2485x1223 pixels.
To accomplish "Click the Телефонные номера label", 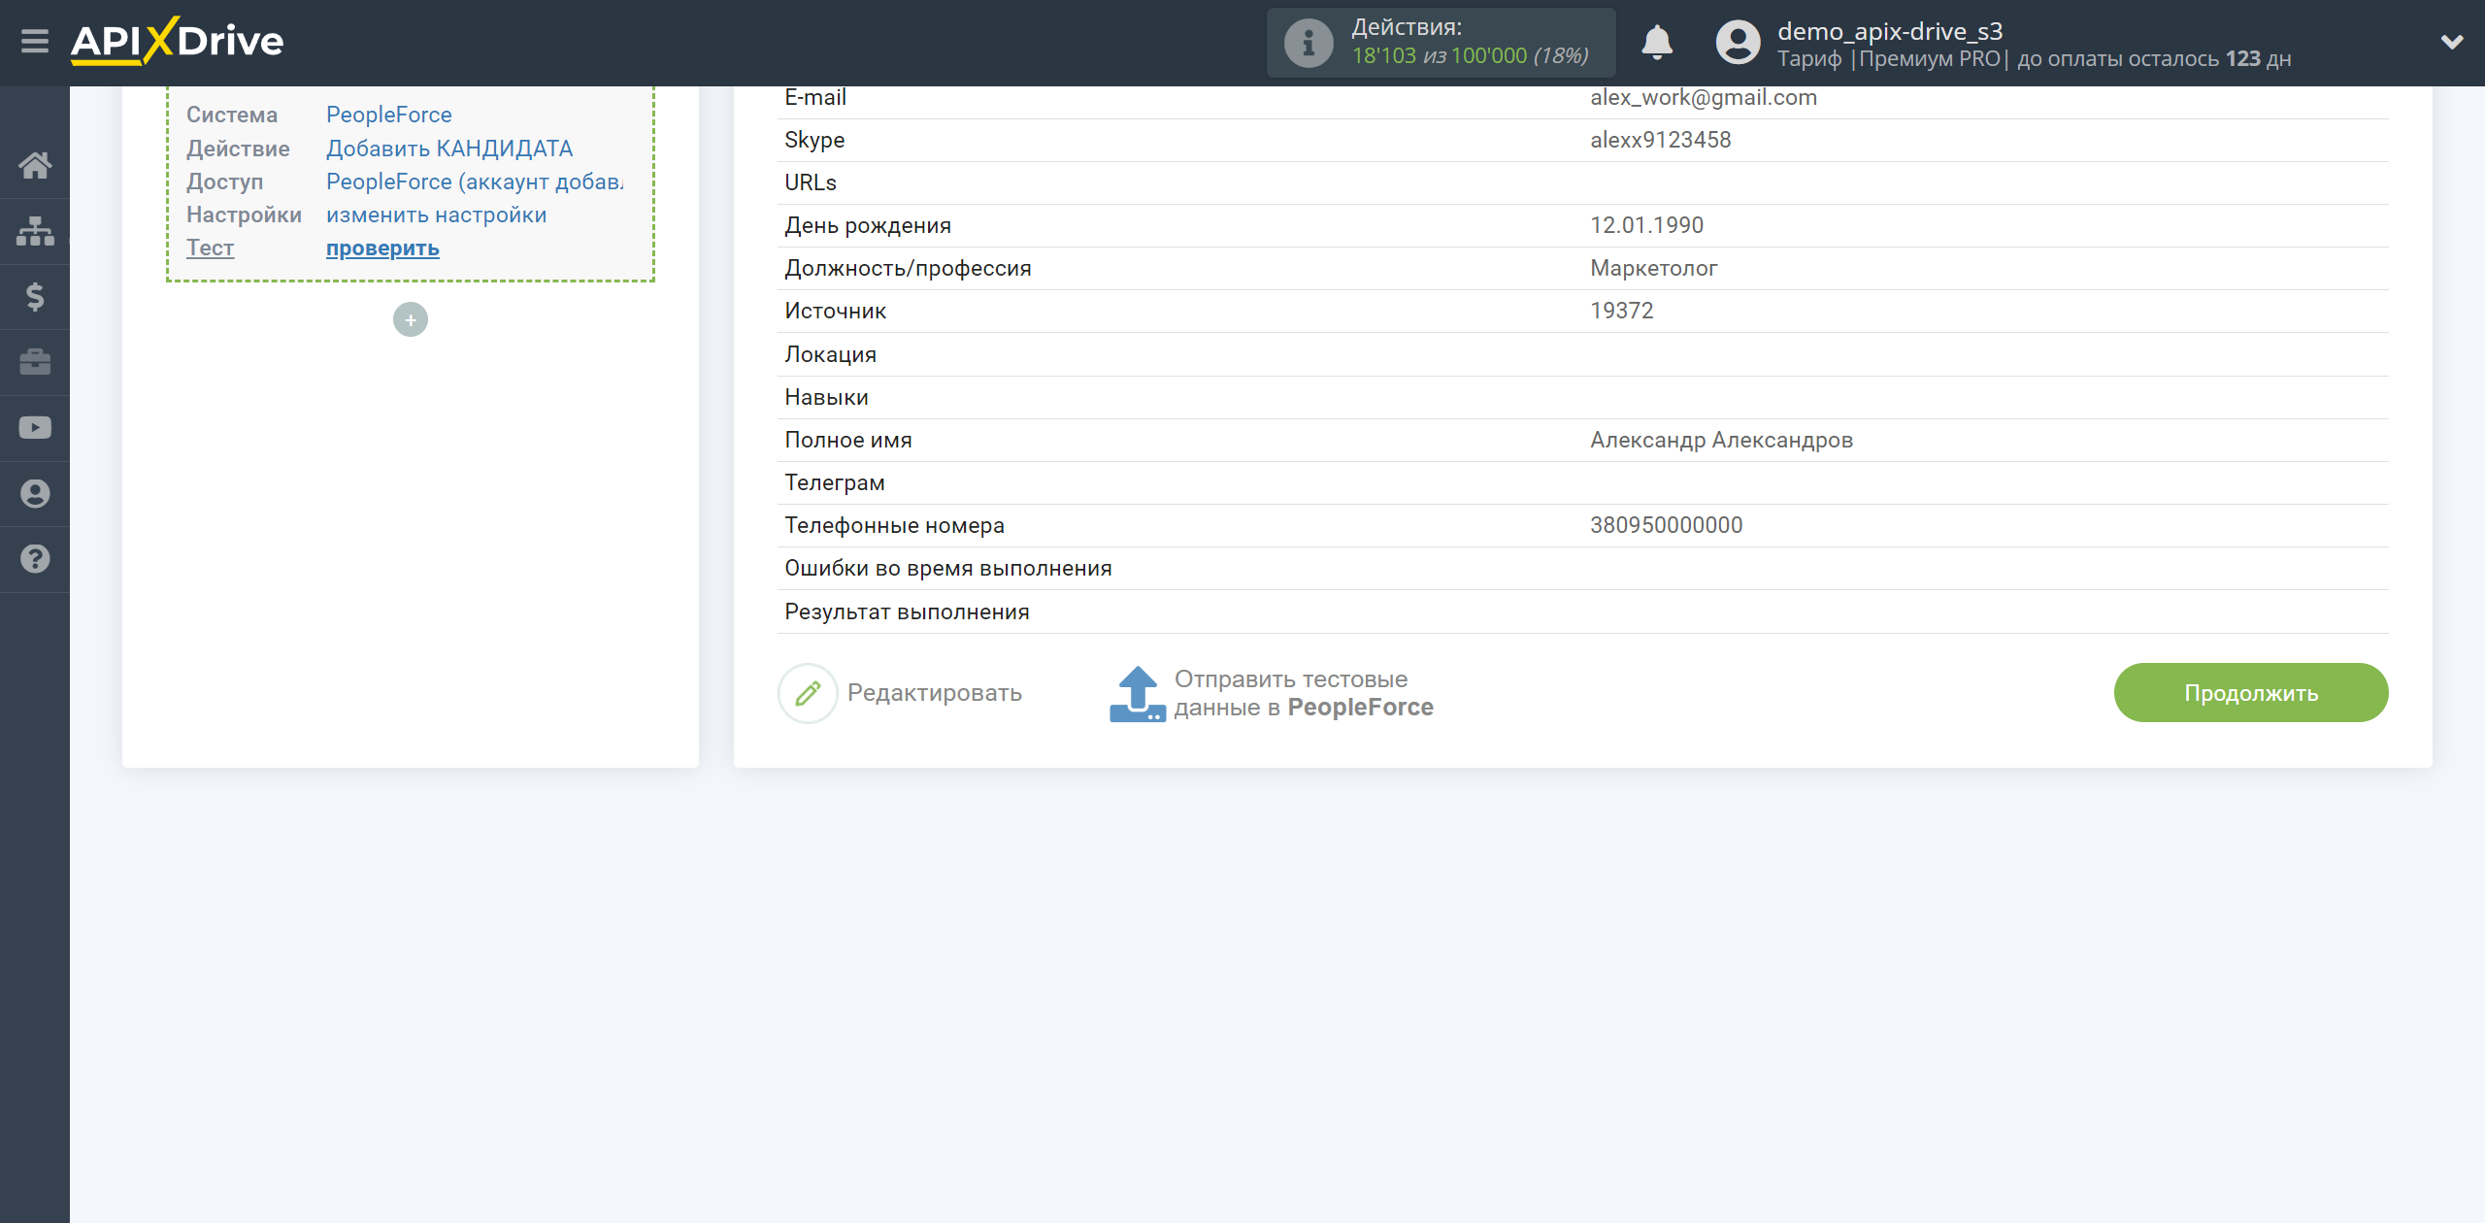I will (x=895, y=525).
